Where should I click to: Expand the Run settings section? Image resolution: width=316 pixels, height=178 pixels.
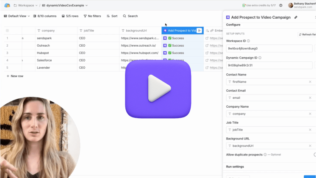(x=235, y=167)
